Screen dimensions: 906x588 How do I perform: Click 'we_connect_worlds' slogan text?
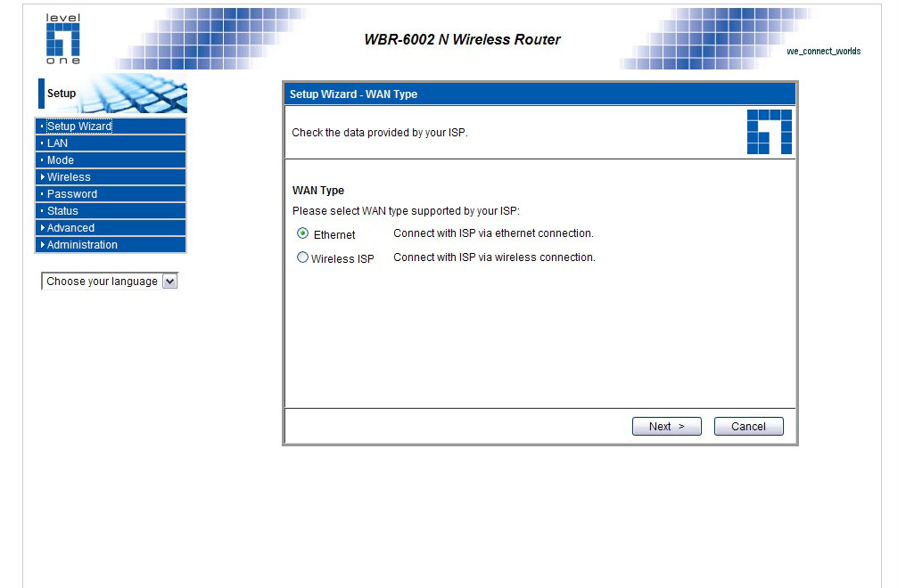[823, 51]
